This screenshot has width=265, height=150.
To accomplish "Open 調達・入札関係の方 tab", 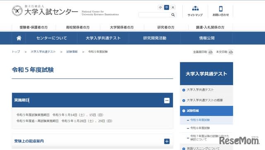I will [210, 27].
